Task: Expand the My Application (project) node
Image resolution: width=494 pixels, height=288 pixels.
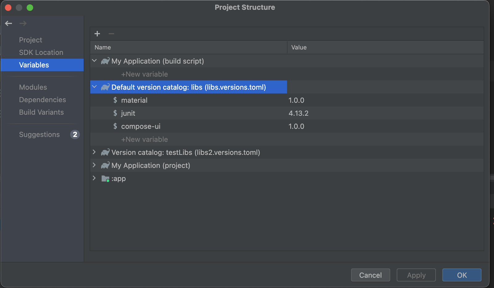Action: (x=94, y=165)
